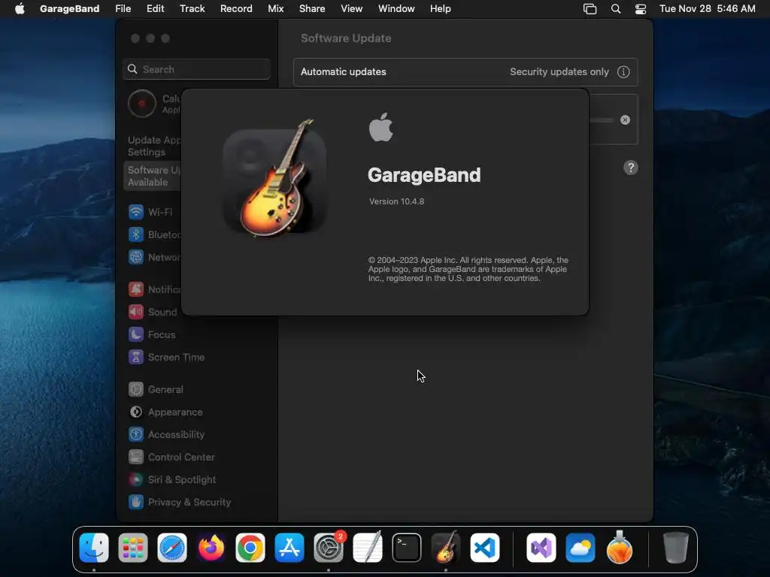Open the File menu

pyautogui.click(x=123, y=8)
